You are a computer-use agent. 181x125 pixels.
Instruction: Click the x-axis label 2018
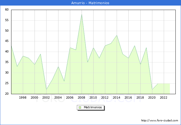click(x=140, y=97)
